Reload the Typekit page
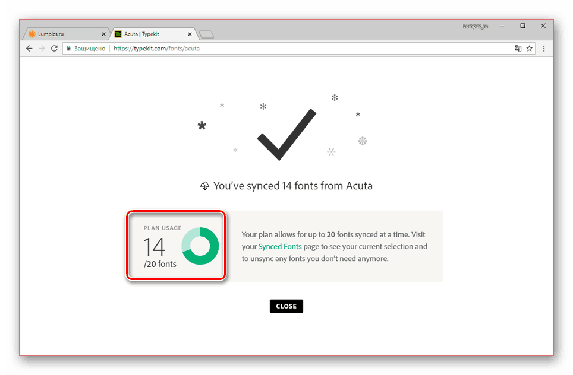This screenshot has width=573, height=375. 54,49
